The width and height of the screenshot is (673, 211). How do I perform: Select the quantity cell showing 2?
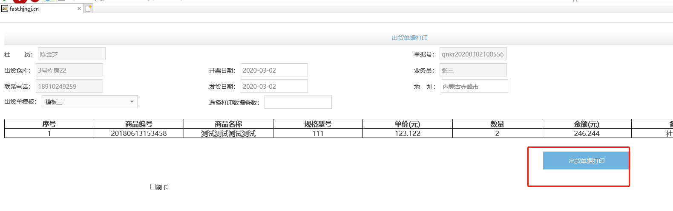497,133
